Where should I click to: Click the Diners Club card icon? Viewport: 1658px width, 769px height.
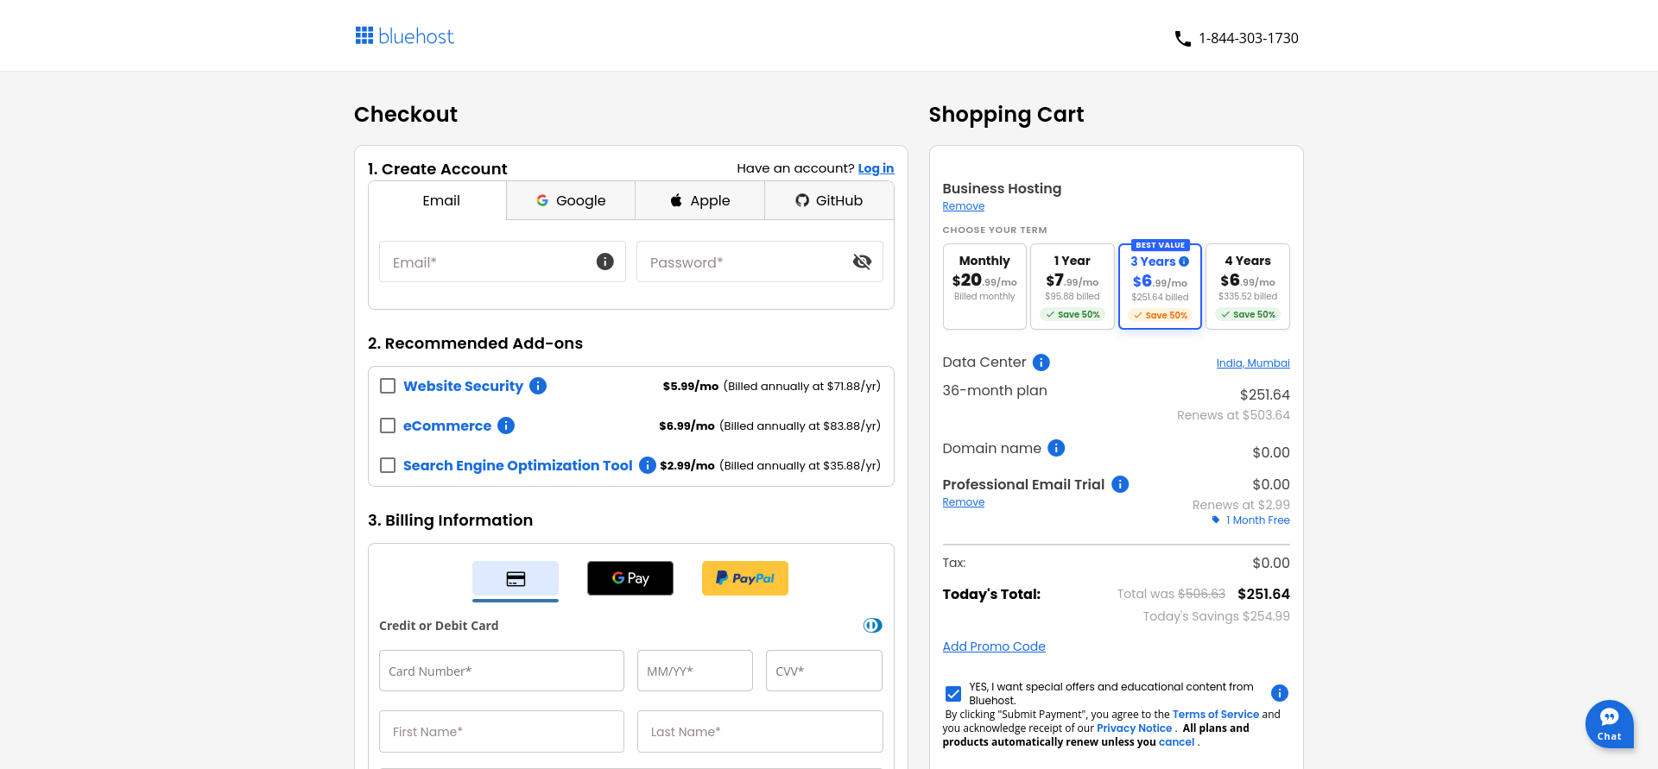coord(873,626)
